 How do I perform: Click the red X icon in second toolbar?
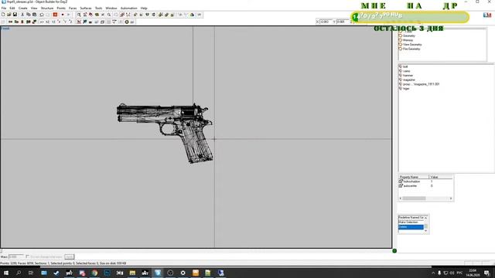tap(79, 22)
